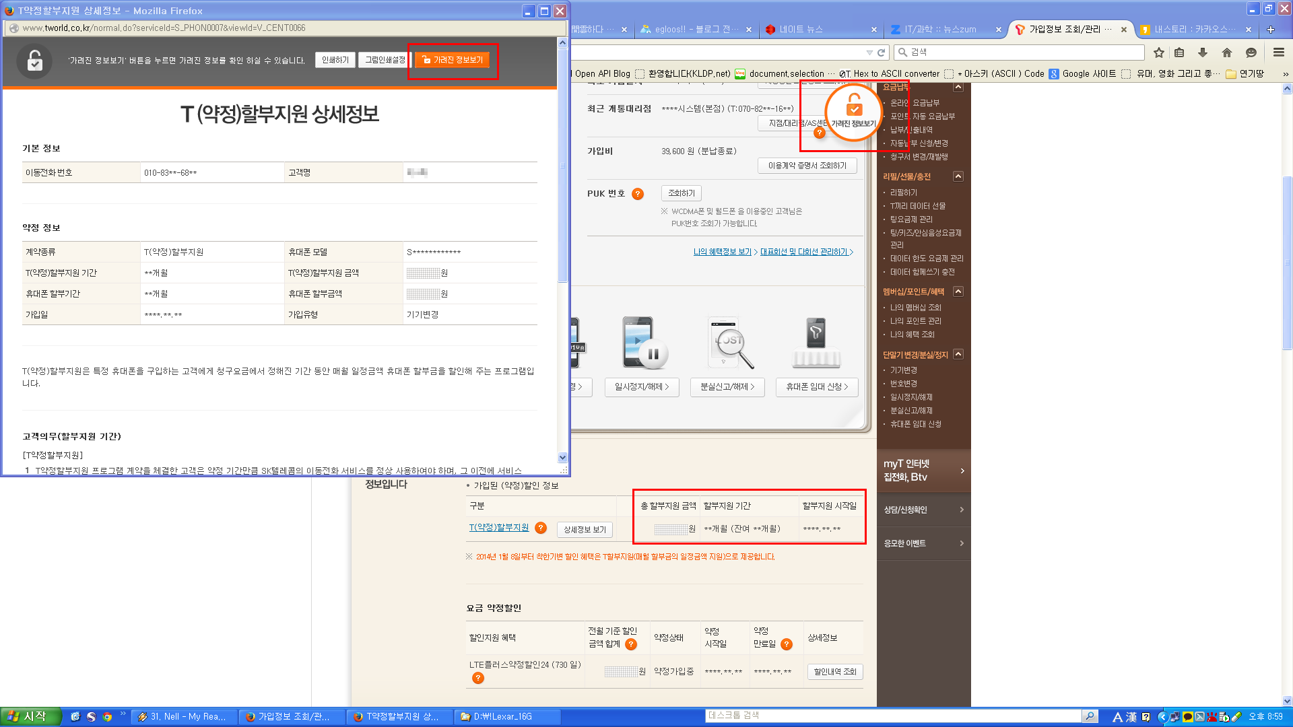Click the bookmark star icon in Firefox toolbar
The image size is (1293, 727).
point(1158,53)
